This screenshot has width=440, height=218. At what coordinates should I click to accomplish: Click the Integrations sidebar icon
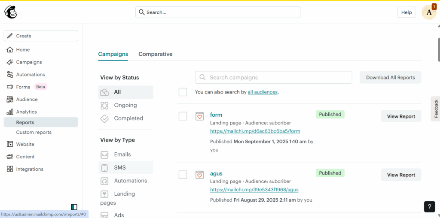tap(10, 169)
